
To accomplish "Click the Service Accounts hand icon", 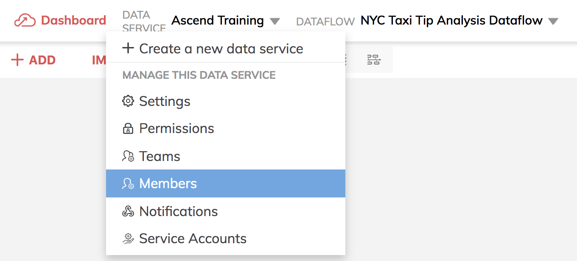I will coord(128,239).
